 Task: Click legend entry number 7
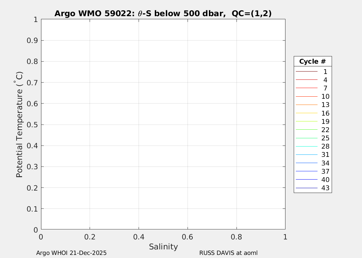[325, 88]
